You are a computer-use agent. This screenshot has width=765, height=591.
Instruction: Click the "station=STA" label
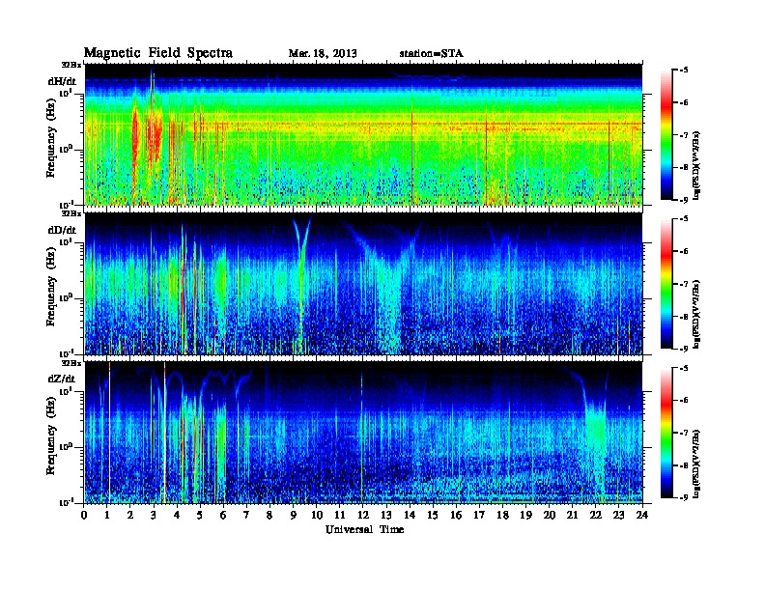[x=431, y=54]
